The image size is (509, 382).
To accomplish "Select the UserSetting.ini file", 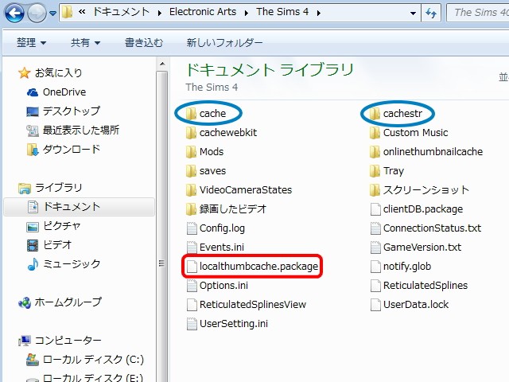I will click(x=227, y=324).
